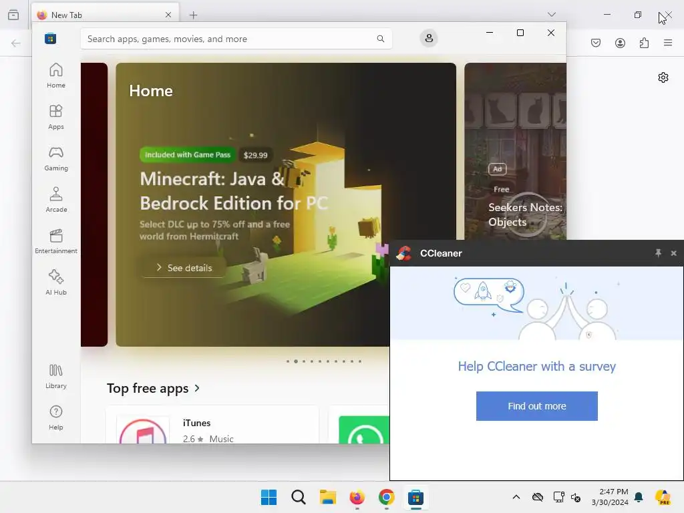Open a new Firefox tab with plus
This screenshot has height=513, width=684.
pos(193,15)
